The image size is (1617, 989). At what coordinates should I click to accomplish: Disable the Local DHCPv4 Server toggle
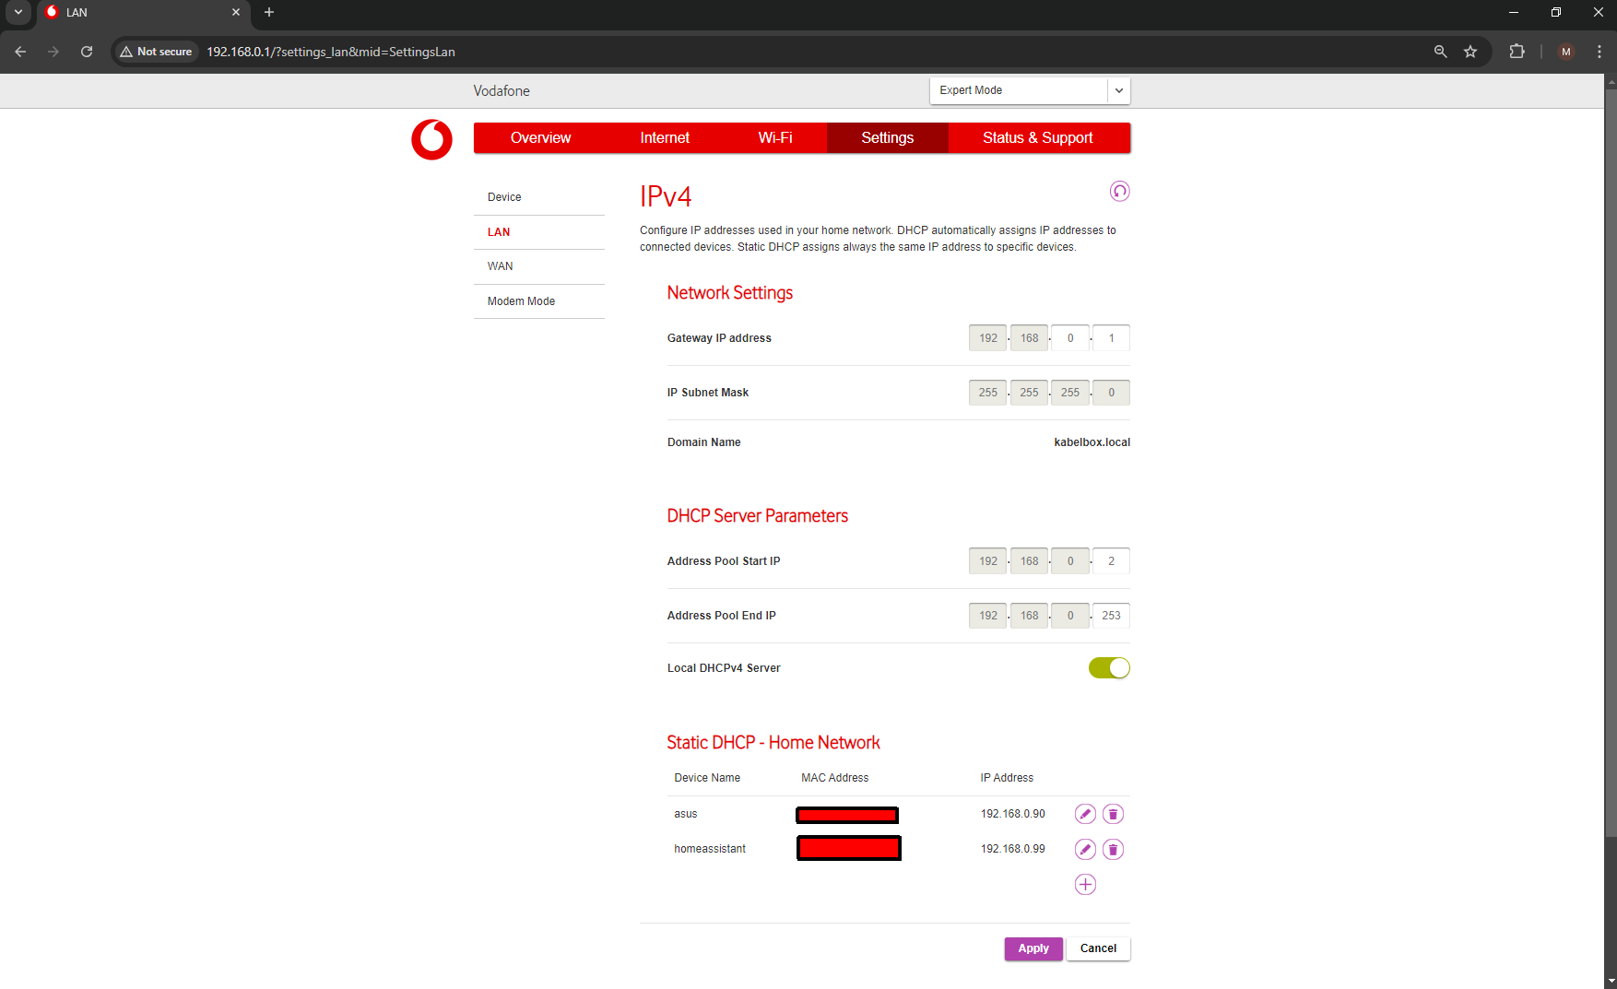click(1109, 668)
